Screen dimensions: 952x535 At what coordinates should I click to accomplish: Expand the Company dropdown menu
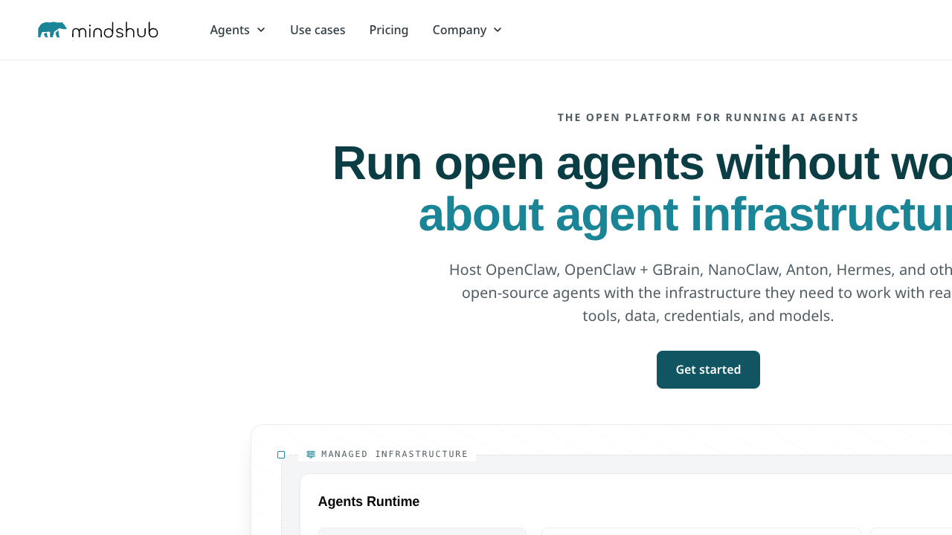(x=467, y=30)
